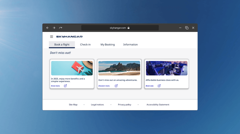Close the browser window
Image resolution: width=240 pixels, height=134 pixels.
pos(193,28)
